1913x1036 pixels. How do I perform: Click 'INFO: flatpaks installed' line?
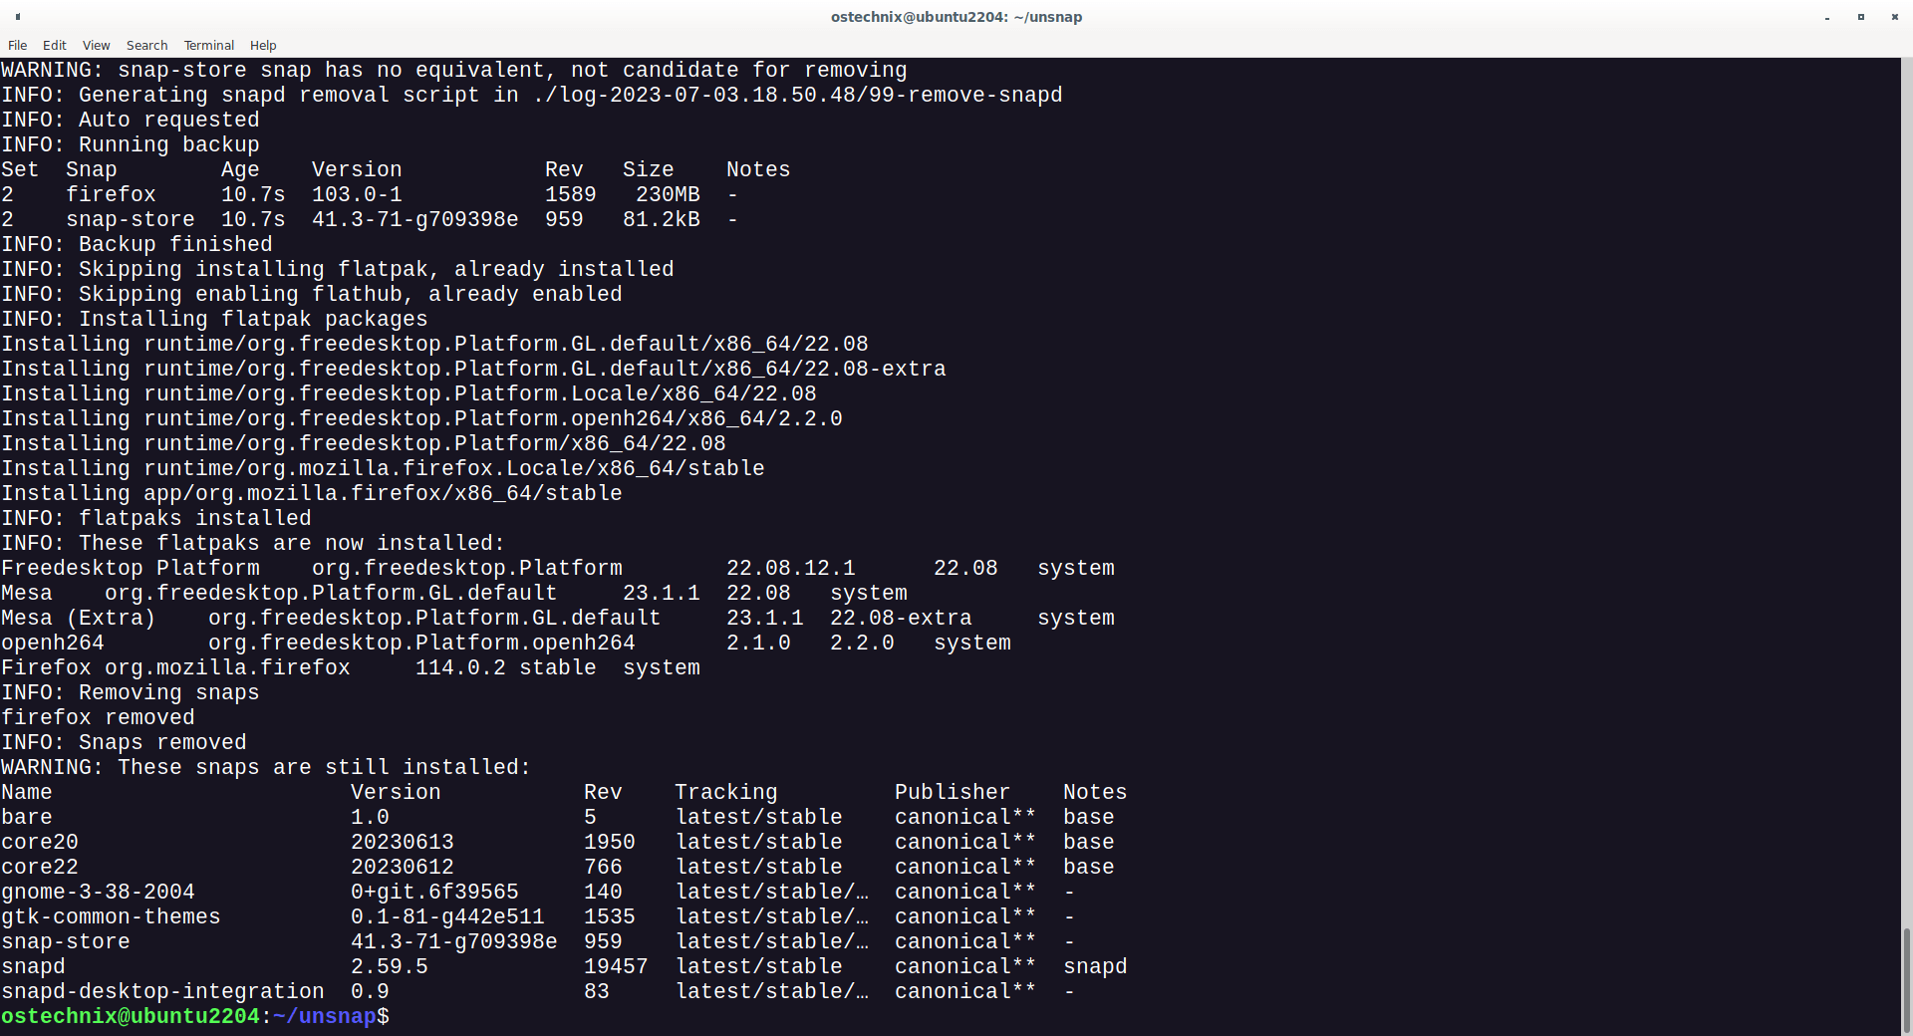[x=156, y=518]
